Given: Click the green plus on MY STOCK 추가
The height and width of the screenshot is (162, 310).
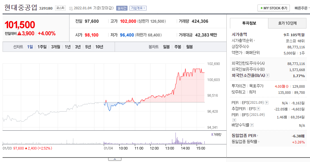Looking at the screenshot, I should [262, 8].
